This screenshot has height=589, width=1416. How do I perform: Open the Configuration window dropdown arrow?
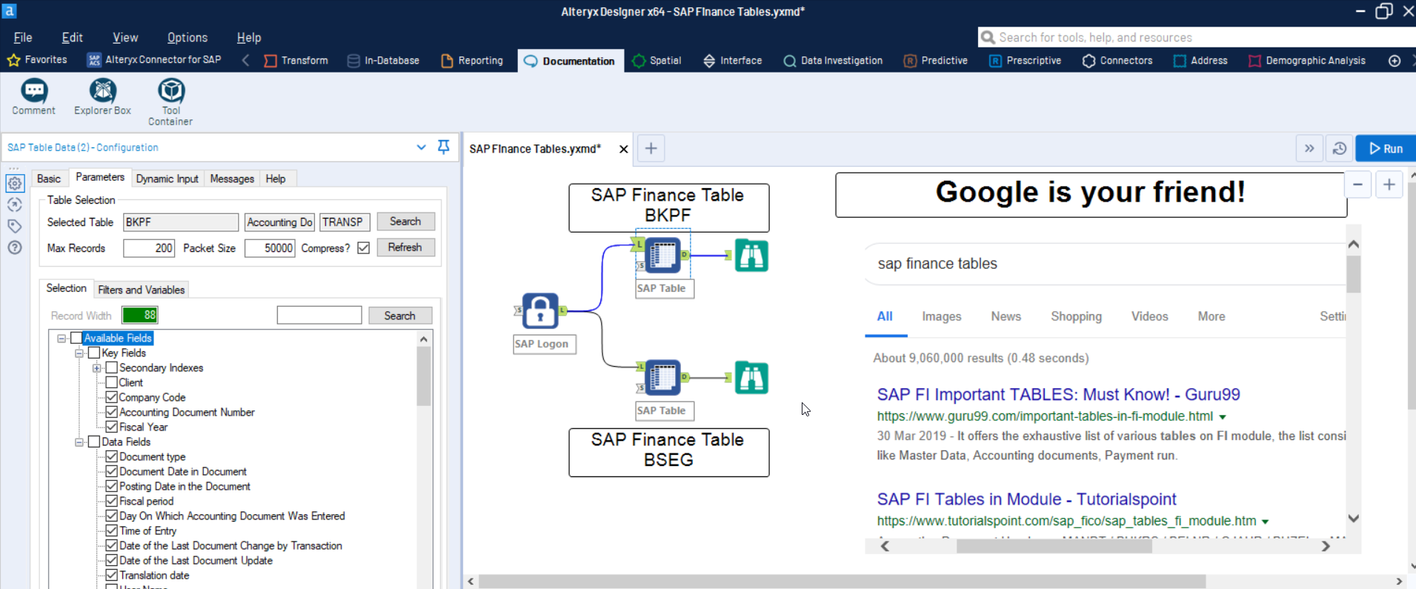[421, 147]
